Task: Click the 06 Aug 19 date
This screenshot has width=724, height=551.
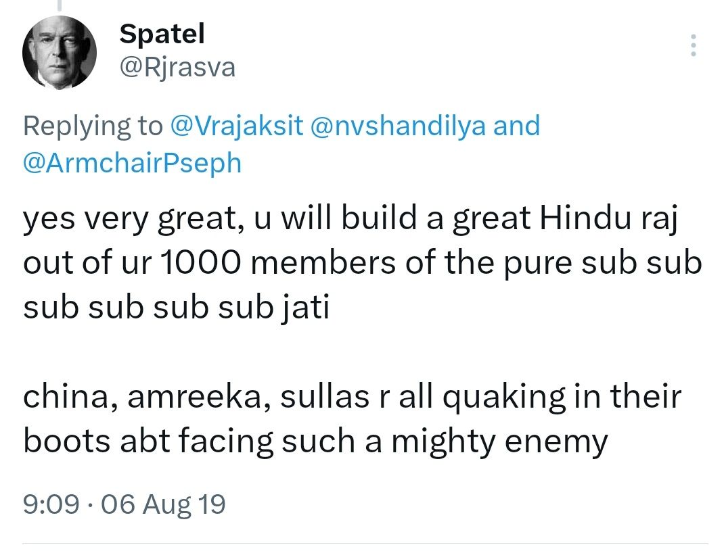Action: [163, 504]
